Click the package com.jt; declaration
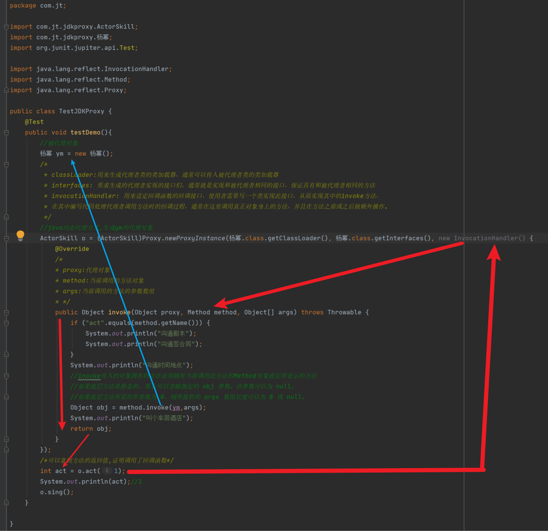This screenshot has height=531, width=548. (x=38, y=5)
